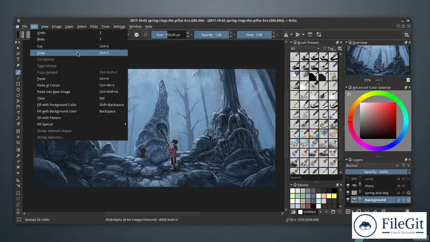The image size is (430, 242).
Task: Collapse the Palette panel
Action: click(x=291, y=185)
